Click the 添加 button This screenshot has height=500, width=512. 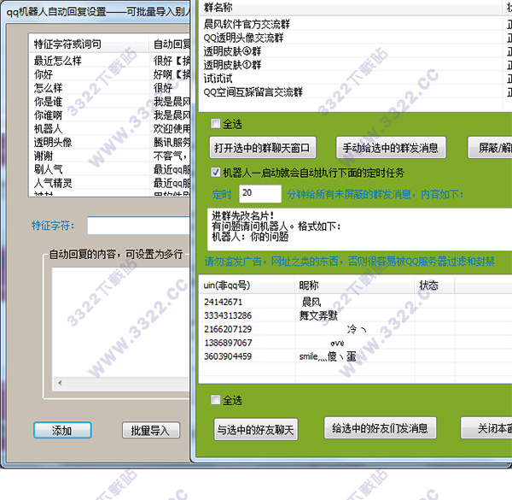[62, 431]
